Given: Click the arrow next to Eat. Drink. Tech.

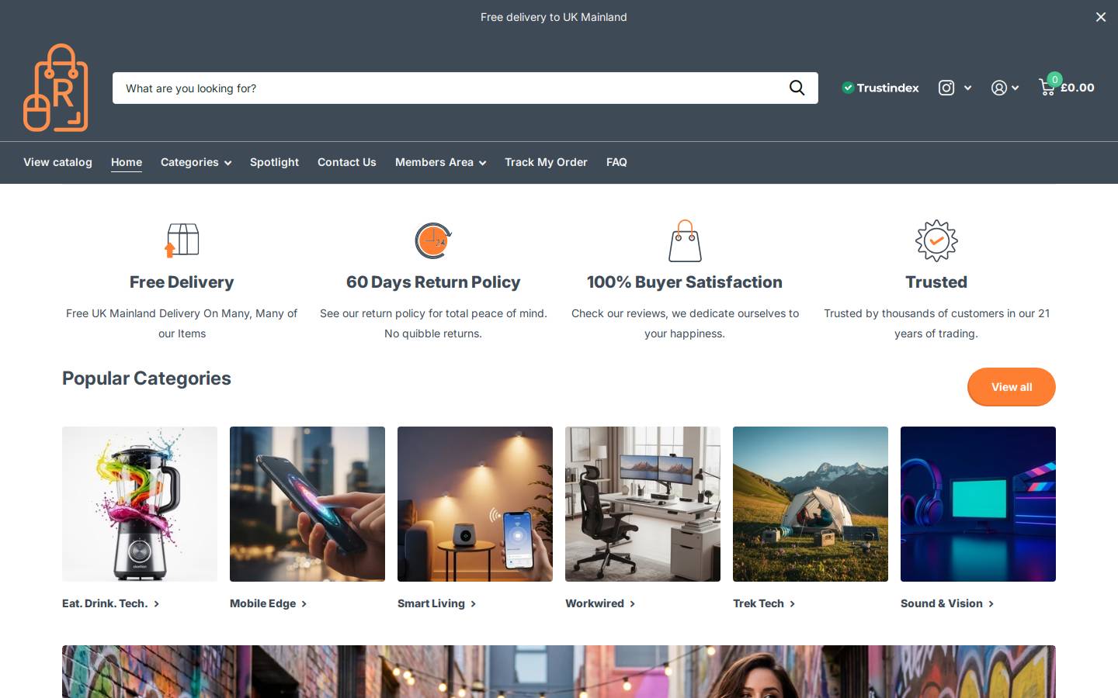Looking at the screenshot, I should coord(156,603).
